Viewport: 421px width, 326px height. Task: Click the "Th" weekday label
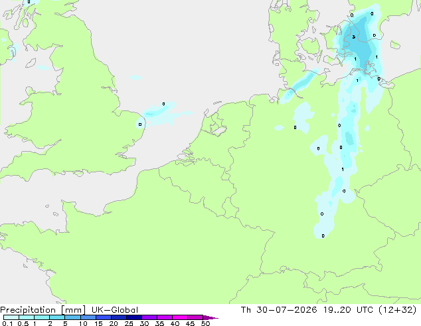[246, 310]
